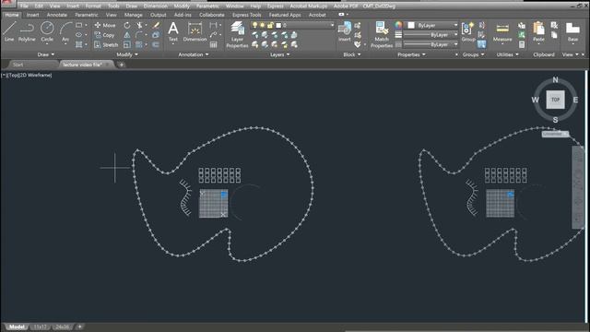
Task: Toggle current layer lock icon
Action: (270, 25)
